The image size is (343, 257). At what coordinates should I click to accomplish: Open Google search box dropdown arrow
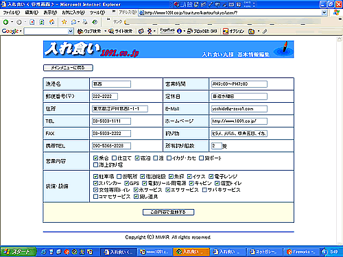coord(71,31)
